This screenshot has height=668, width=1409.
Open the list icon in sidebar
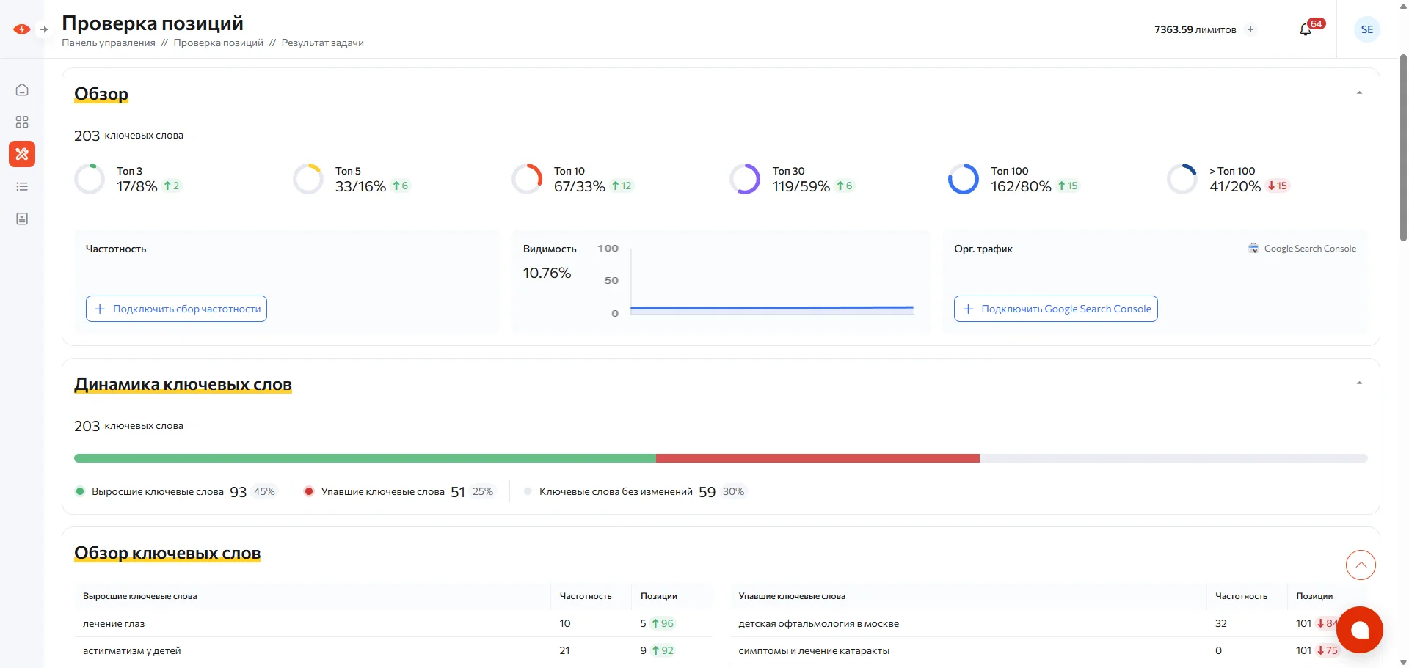point(22,186)
